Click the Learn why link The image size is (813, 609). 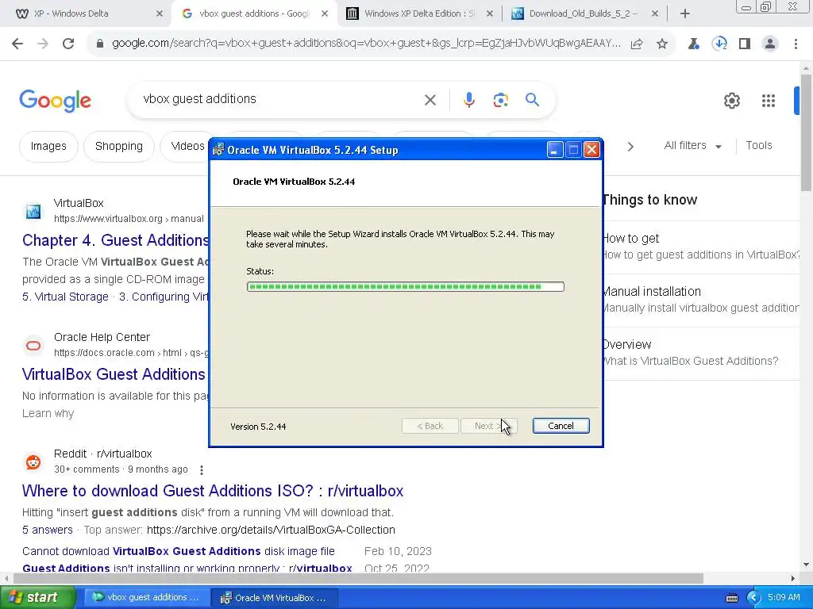48,413
